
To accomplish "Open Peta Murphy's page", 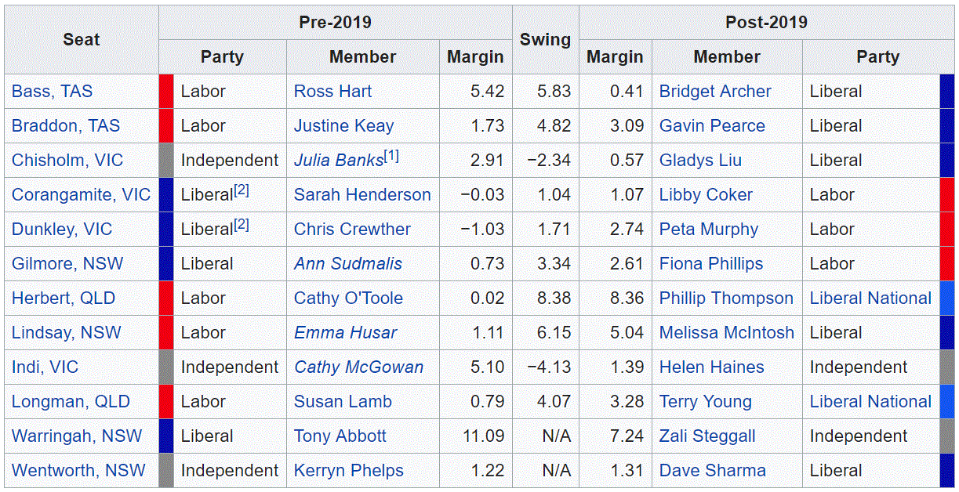I will pos(708,230).
